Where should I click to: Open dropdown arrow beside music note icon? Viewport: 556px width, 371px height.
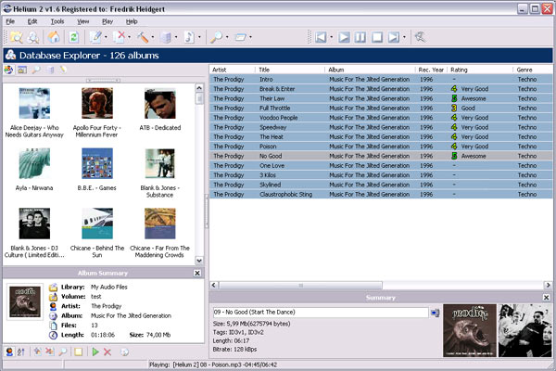pyautogui.click(x=199, y=37)
